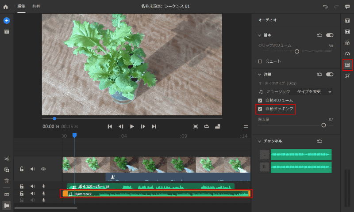Open the Titles panel icon
The height and width of the screenshot is (212, 354).
[x=347, y=21]
